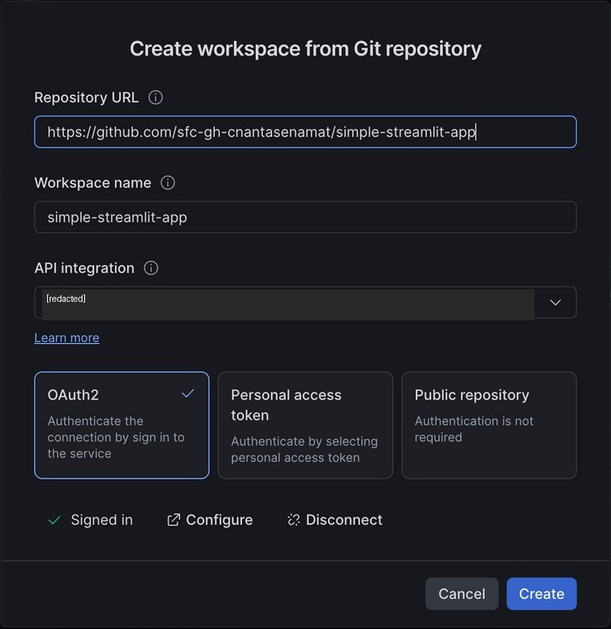Click the Workspace name label
The width and height of the screenshot is (611, 629).
tap(93, 183)
